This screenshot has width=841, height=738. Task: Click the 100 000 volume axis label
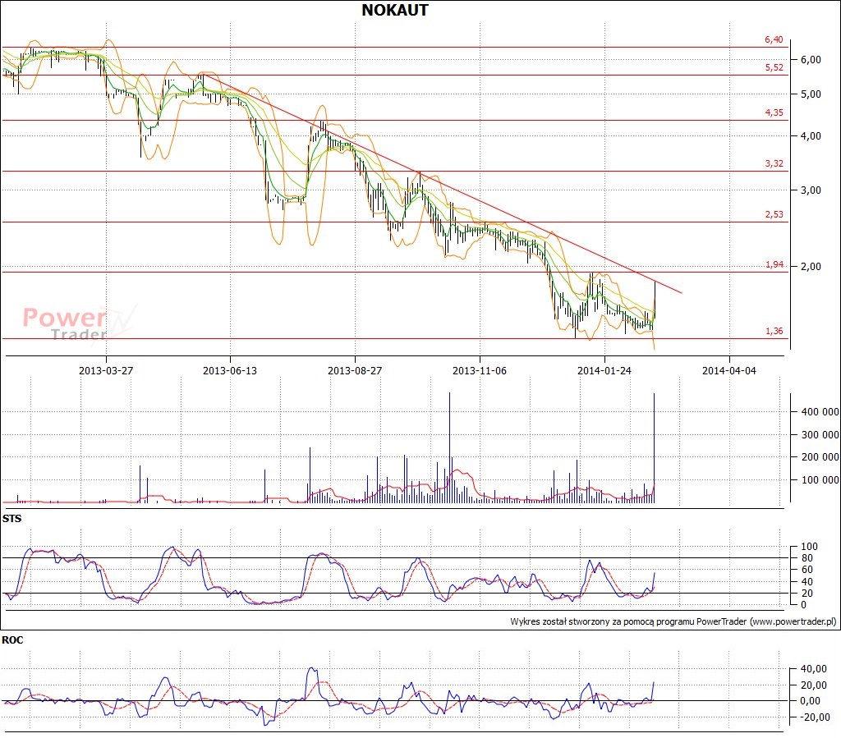(820, 479)
